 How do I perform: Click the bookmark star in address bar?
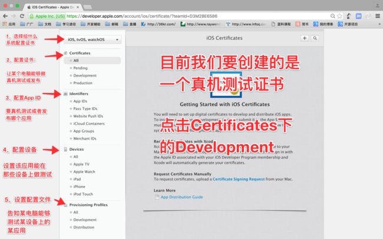[339, 16]
